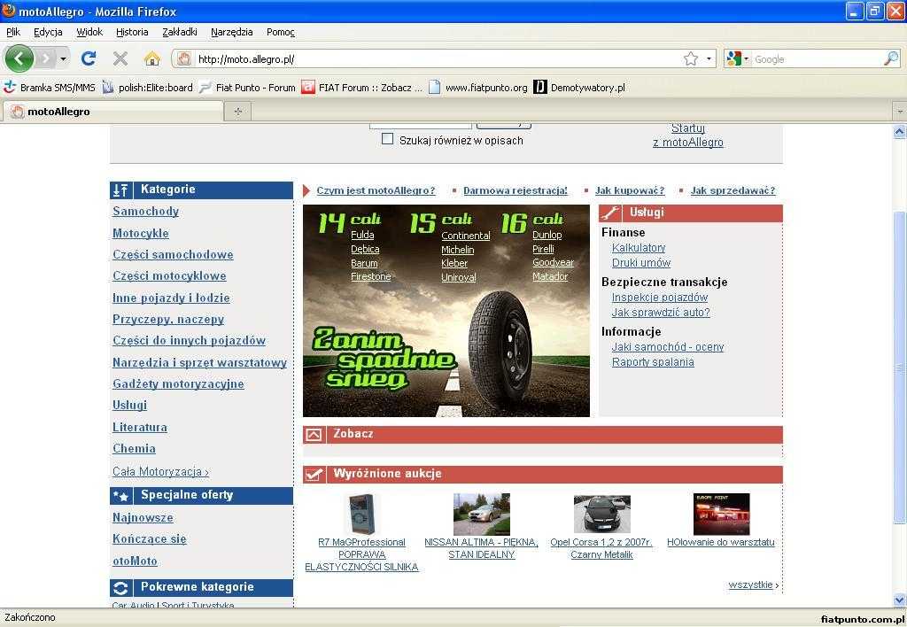Image resolution: width=907 pixels, height=627 pixels.
Task: Click Goodyear under 16 cali banner
Action: [x=553, y=263]
